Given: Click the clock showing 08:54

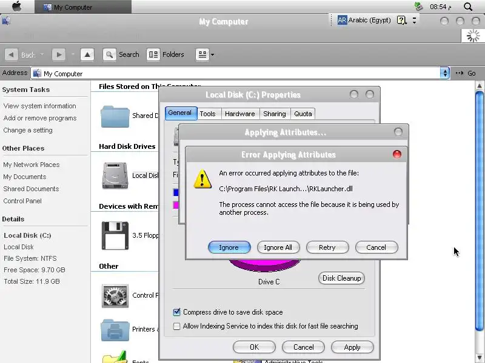Looking at the screenshot, I should (441, 7).
